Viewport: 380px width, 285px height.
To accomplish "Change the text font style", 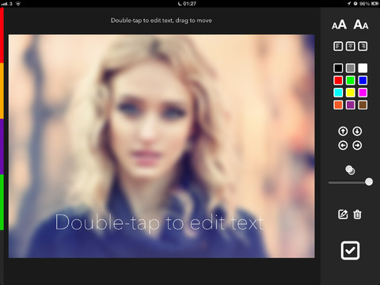I will (361, 25).
